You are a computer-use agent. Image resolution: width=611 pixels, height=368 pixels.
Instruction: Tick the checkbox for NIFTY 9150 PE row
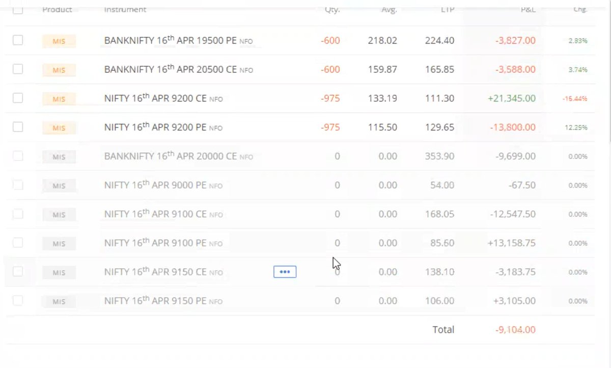pyautogui.click(x=18, y=301)
